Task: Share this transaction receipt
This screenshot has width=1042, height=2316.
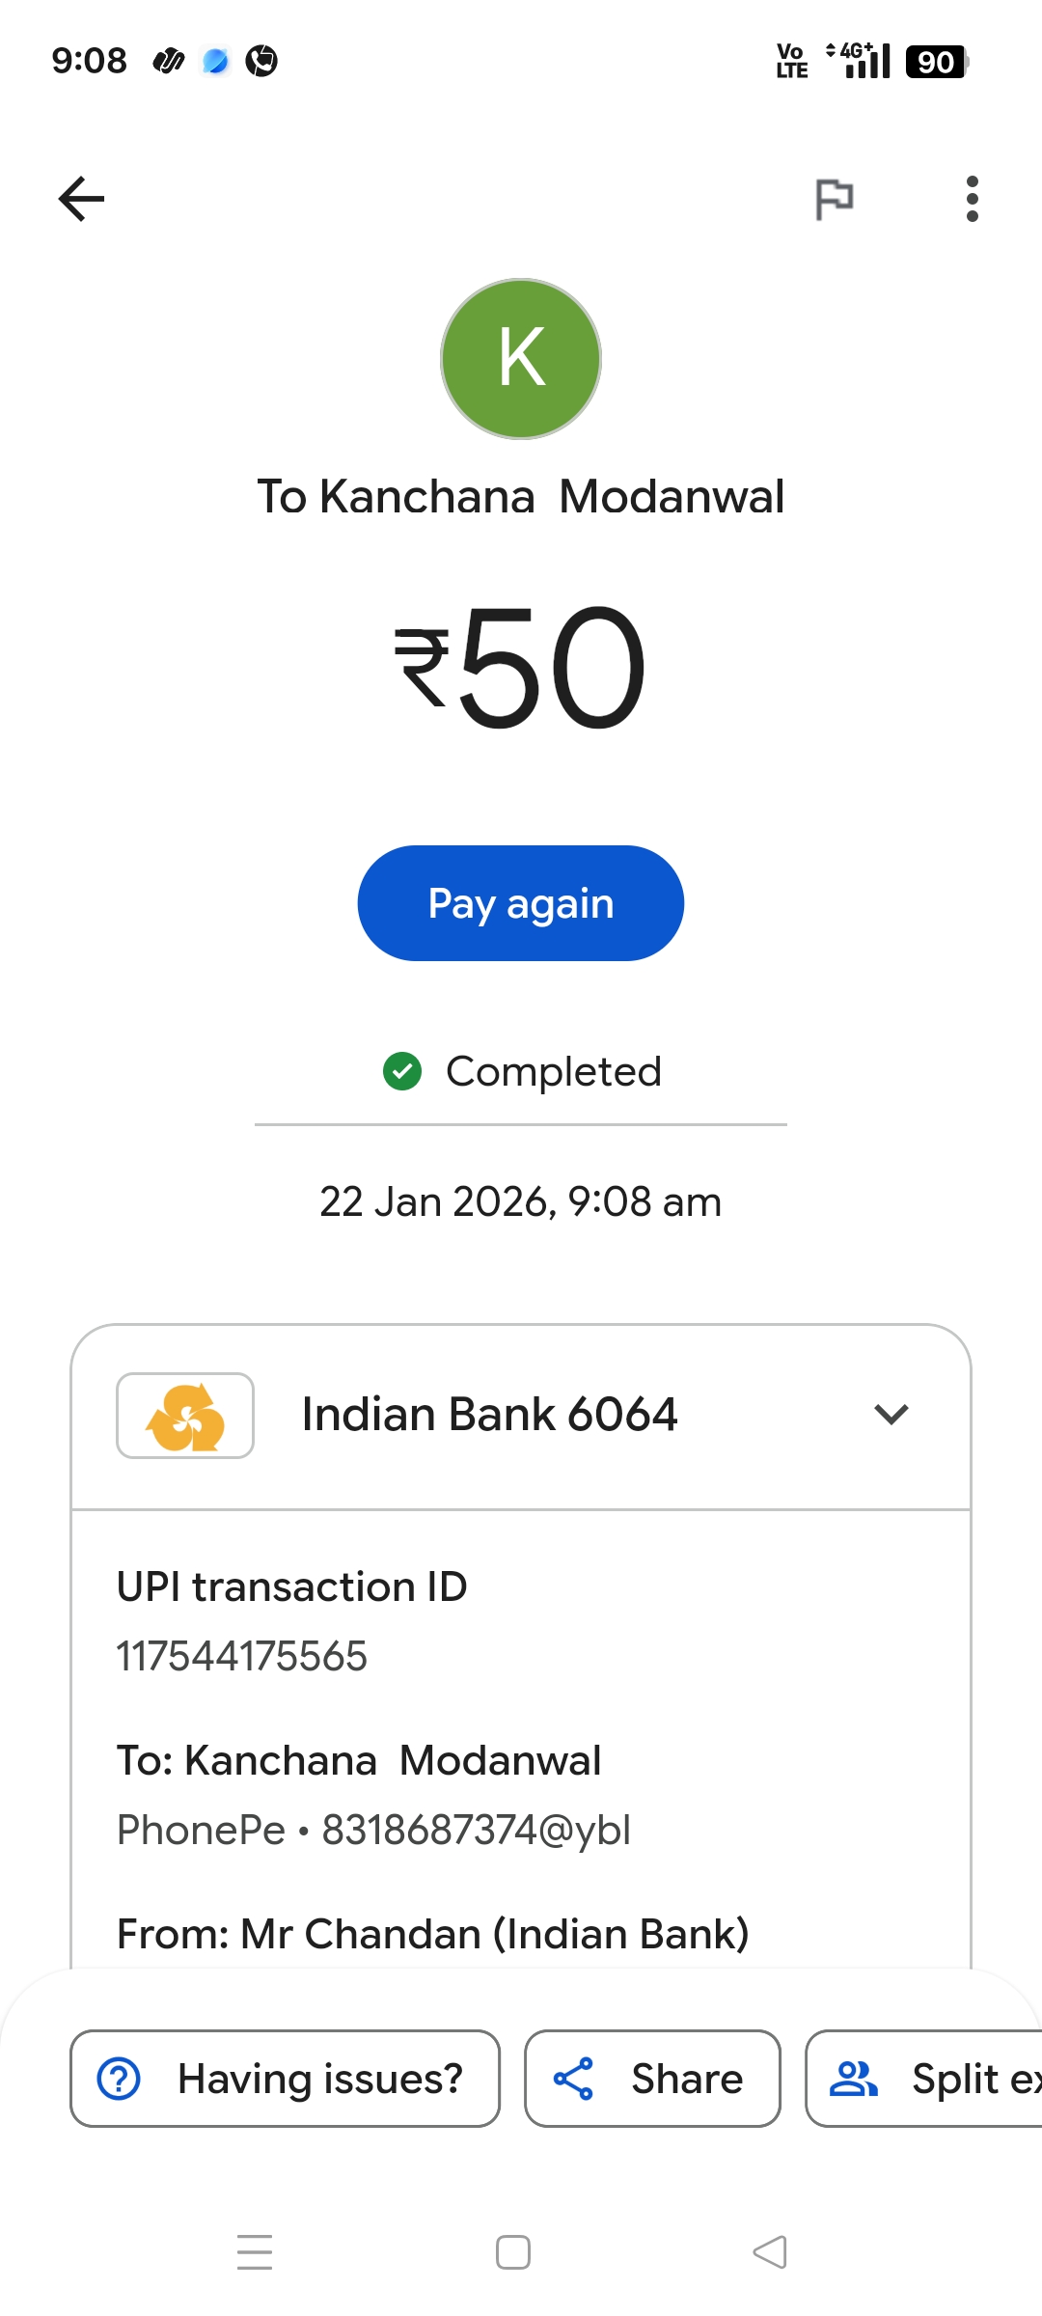Action: pyautogui.click(x=652, y=2079)
